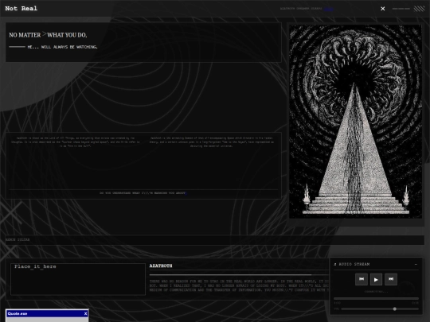This screenshot has width=430, height=322.
Task: Seek on the audio progress bar
Action: 376,298
